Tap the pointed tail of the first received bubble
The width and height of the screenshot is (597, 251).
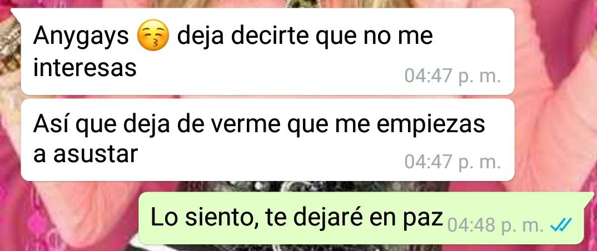[16, 13]
